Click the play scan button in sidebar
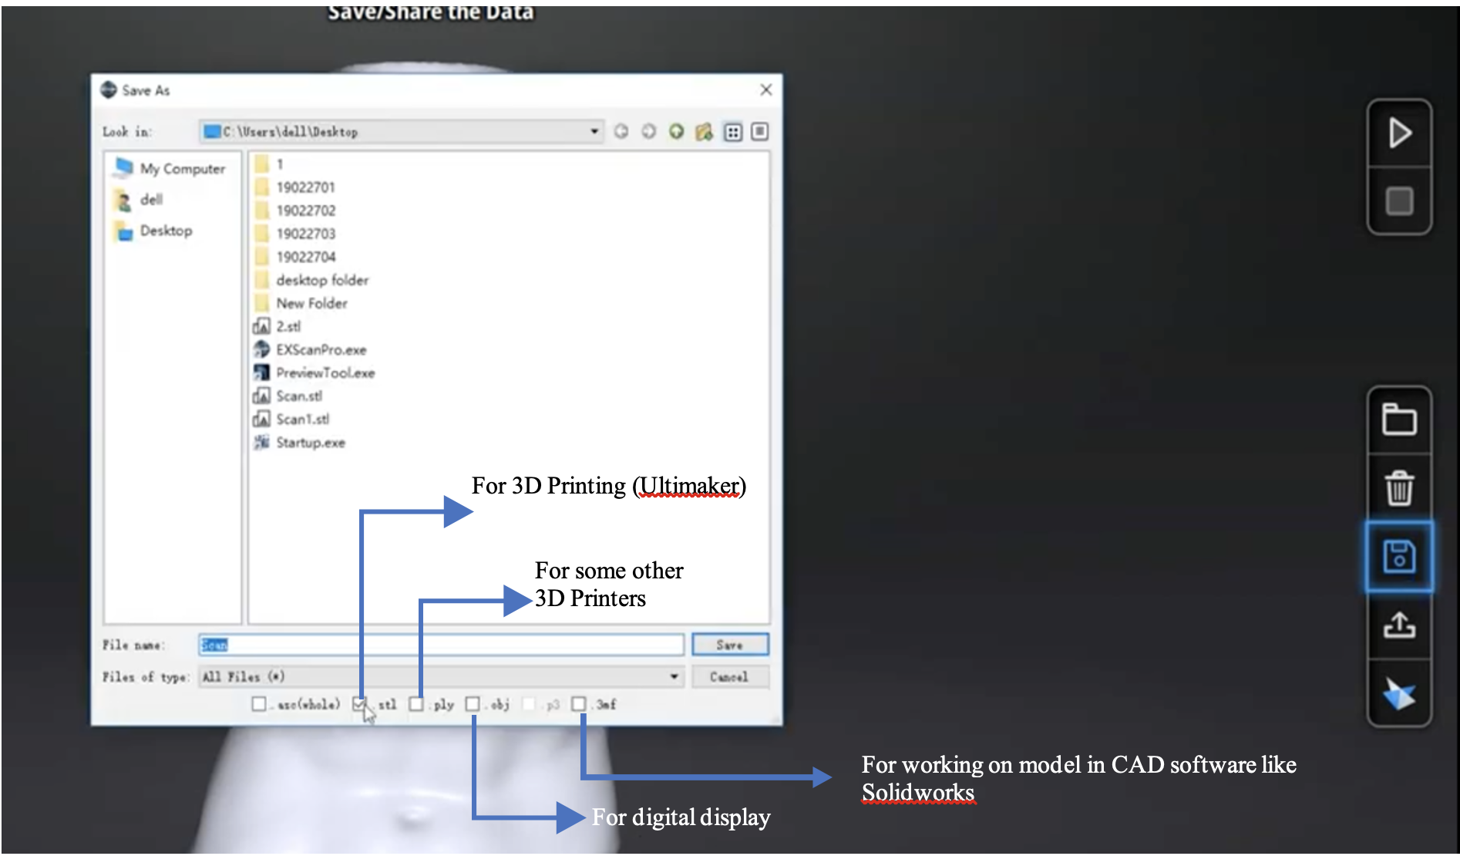Image resolution: width=1460 pixels, height=856 pixels. coord(1399,133)
